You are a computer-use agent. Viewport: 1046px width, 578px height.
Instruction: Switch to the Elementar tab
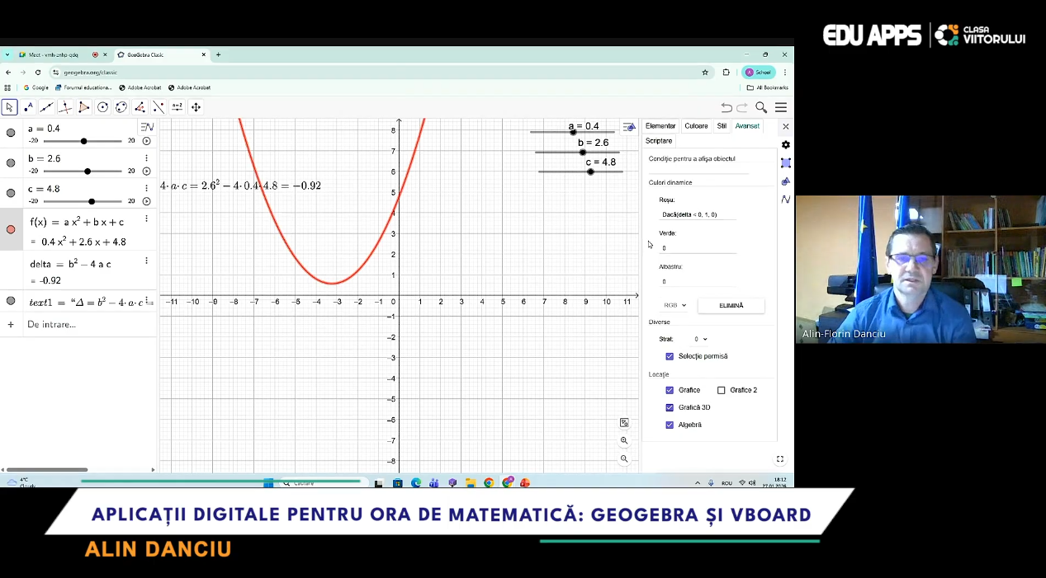660,126
